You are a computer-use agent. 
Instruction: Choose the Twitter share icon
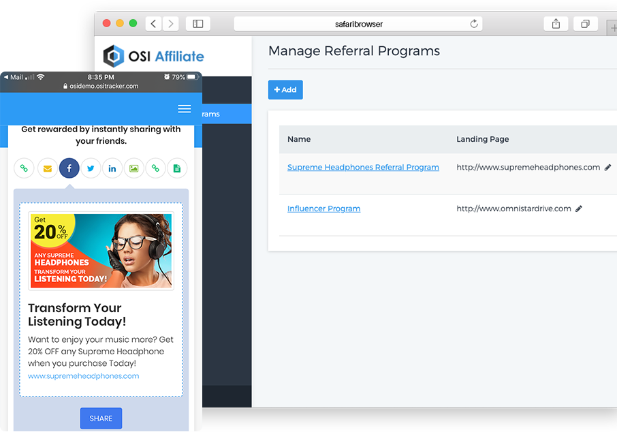tap(91, 168)
